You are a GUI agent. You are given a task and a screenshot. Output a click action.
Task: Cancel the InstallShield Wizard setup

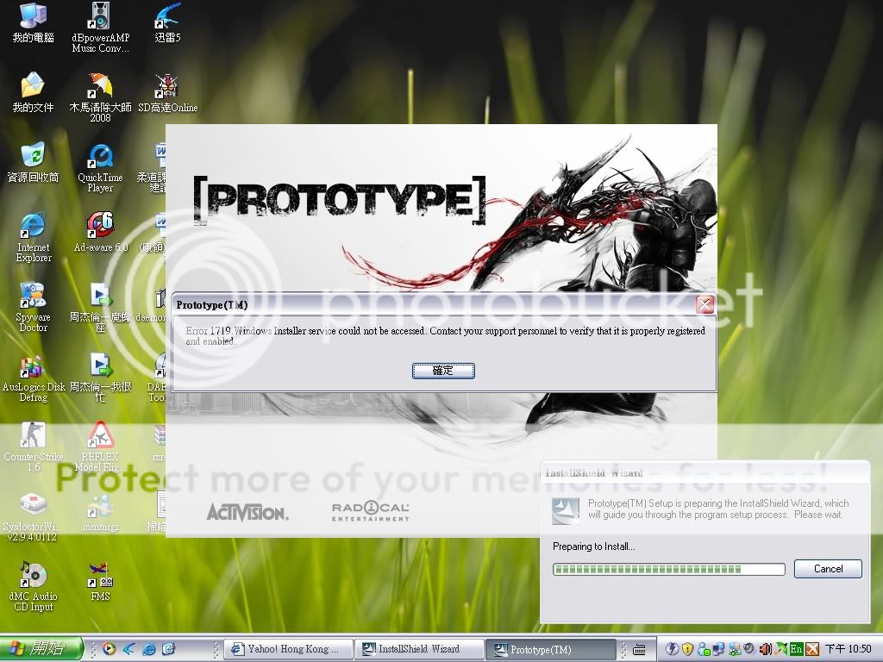pyautogui.click(x=827, y=569)
